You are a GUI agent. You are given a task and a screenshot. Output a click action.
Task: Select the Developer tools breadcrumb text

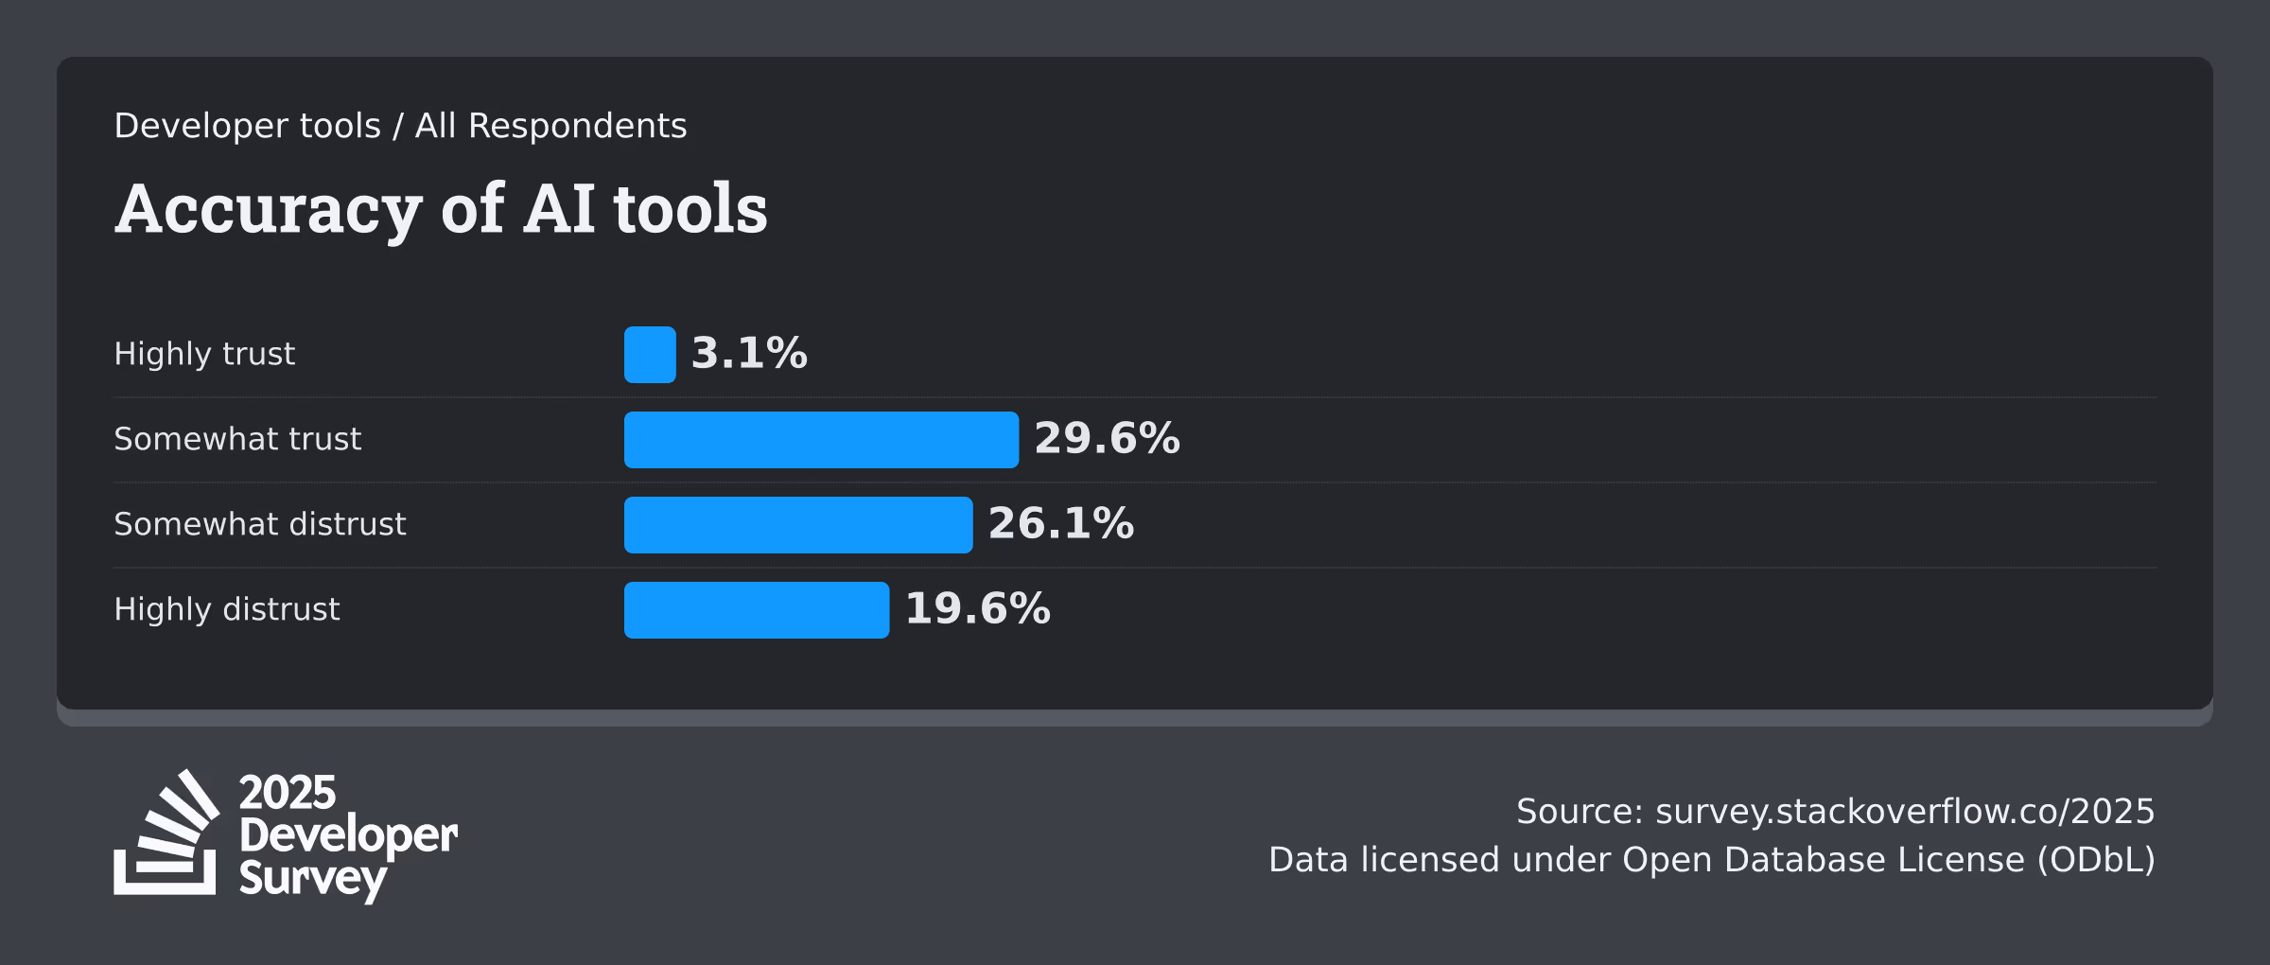tap(247, 126)
